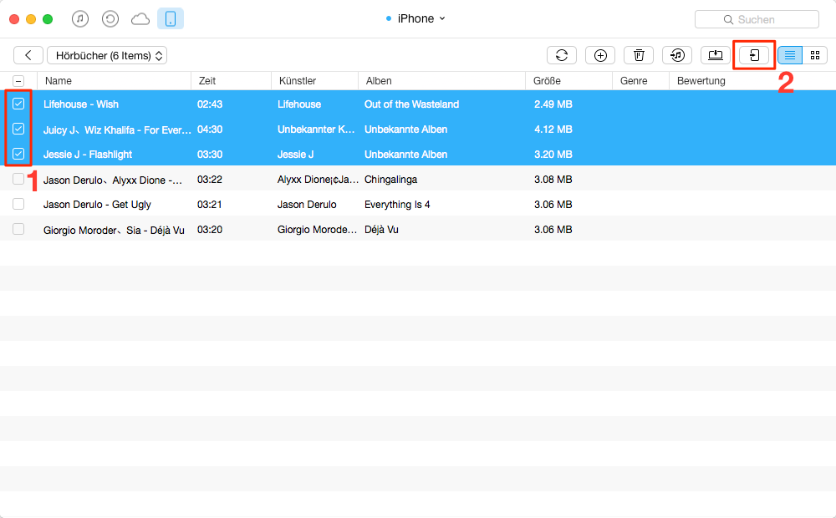The width and height of the screenshot is (836, 518).
Task: Click album Out of the Wasteland
Action: (411, 104)
